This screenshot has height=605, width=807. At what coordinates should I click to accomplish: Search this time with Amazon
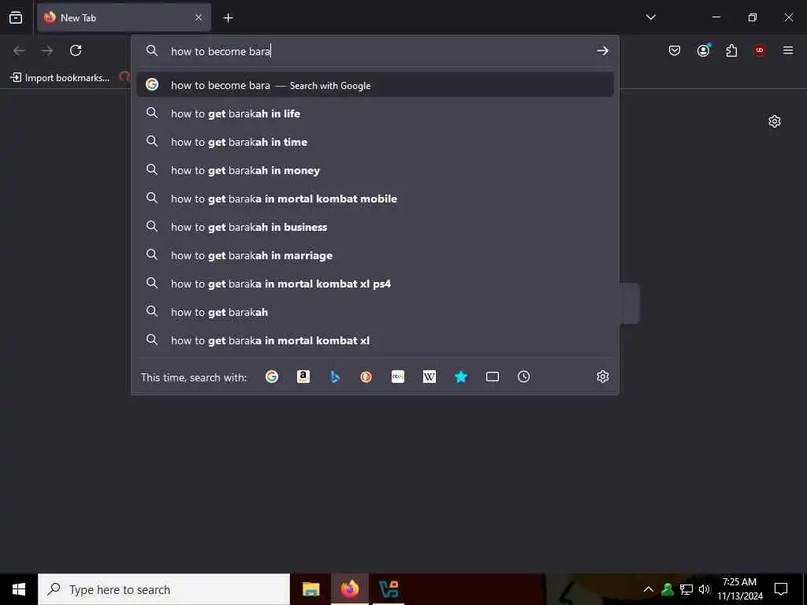point(303,377)
